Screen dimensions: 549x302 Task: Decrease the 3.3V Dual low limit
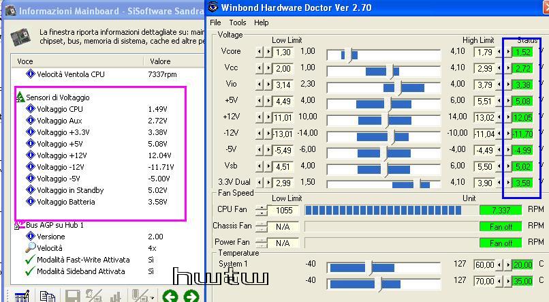click(260, 183)
